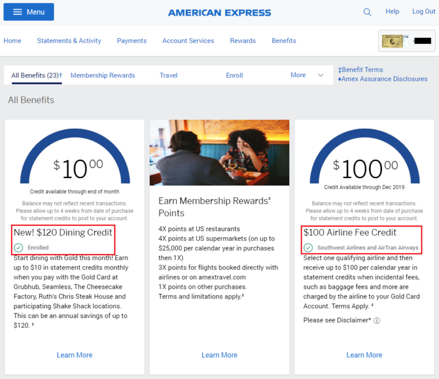439x379 pixels.
Task: Click 'Southwest Airlines and AirTran Airways' text
Action: 368,248
